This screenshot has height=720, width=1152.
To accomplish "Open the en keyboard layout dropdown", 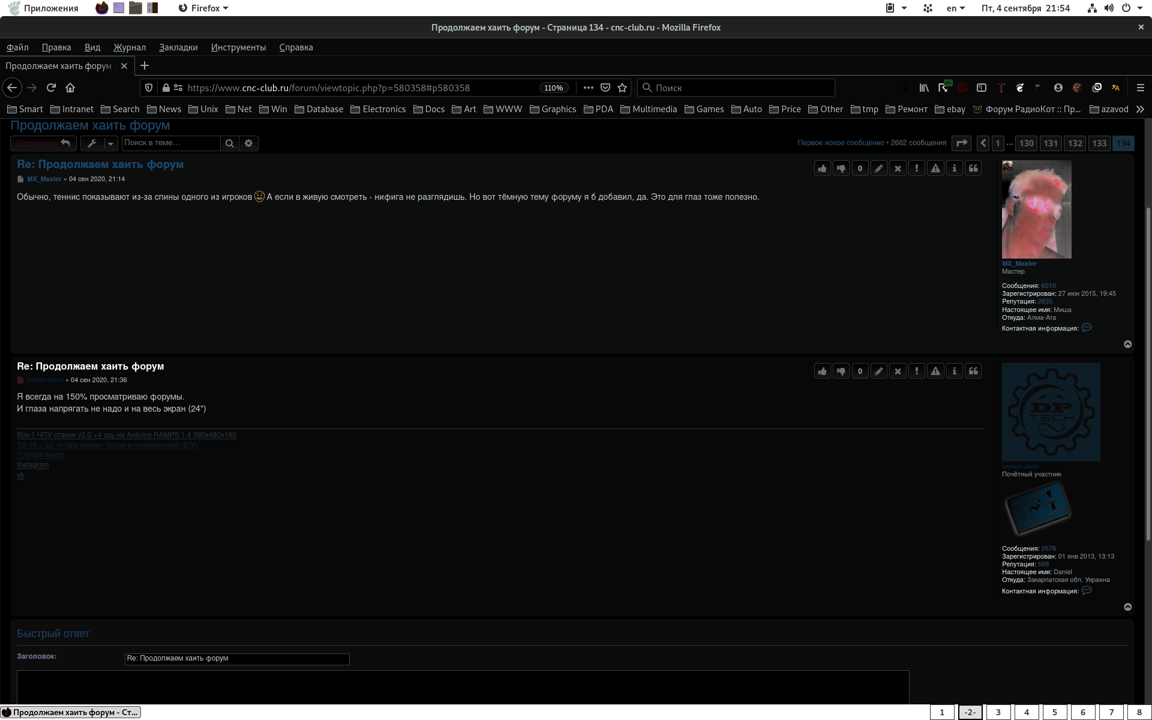I will click(x=955, y=8).
